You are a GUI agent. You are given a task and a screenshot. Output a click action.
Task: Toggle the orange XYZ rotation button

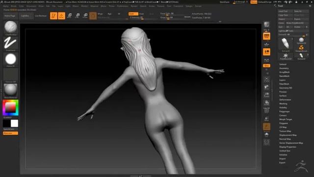266,65
